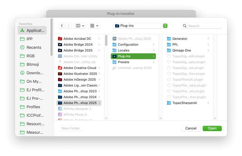Click the TopazGig...elAI.plugin file
242x156 pixels.
coord(188,56)
